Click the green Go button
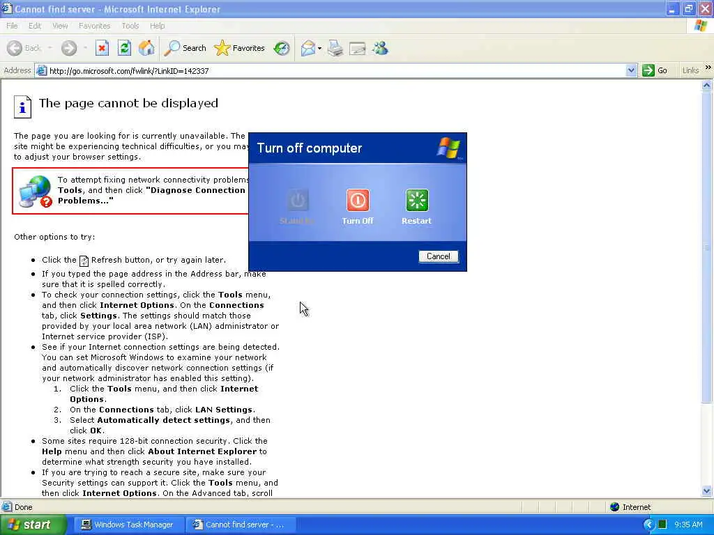The width and height of the screenshot is (714, 535). 655,70
